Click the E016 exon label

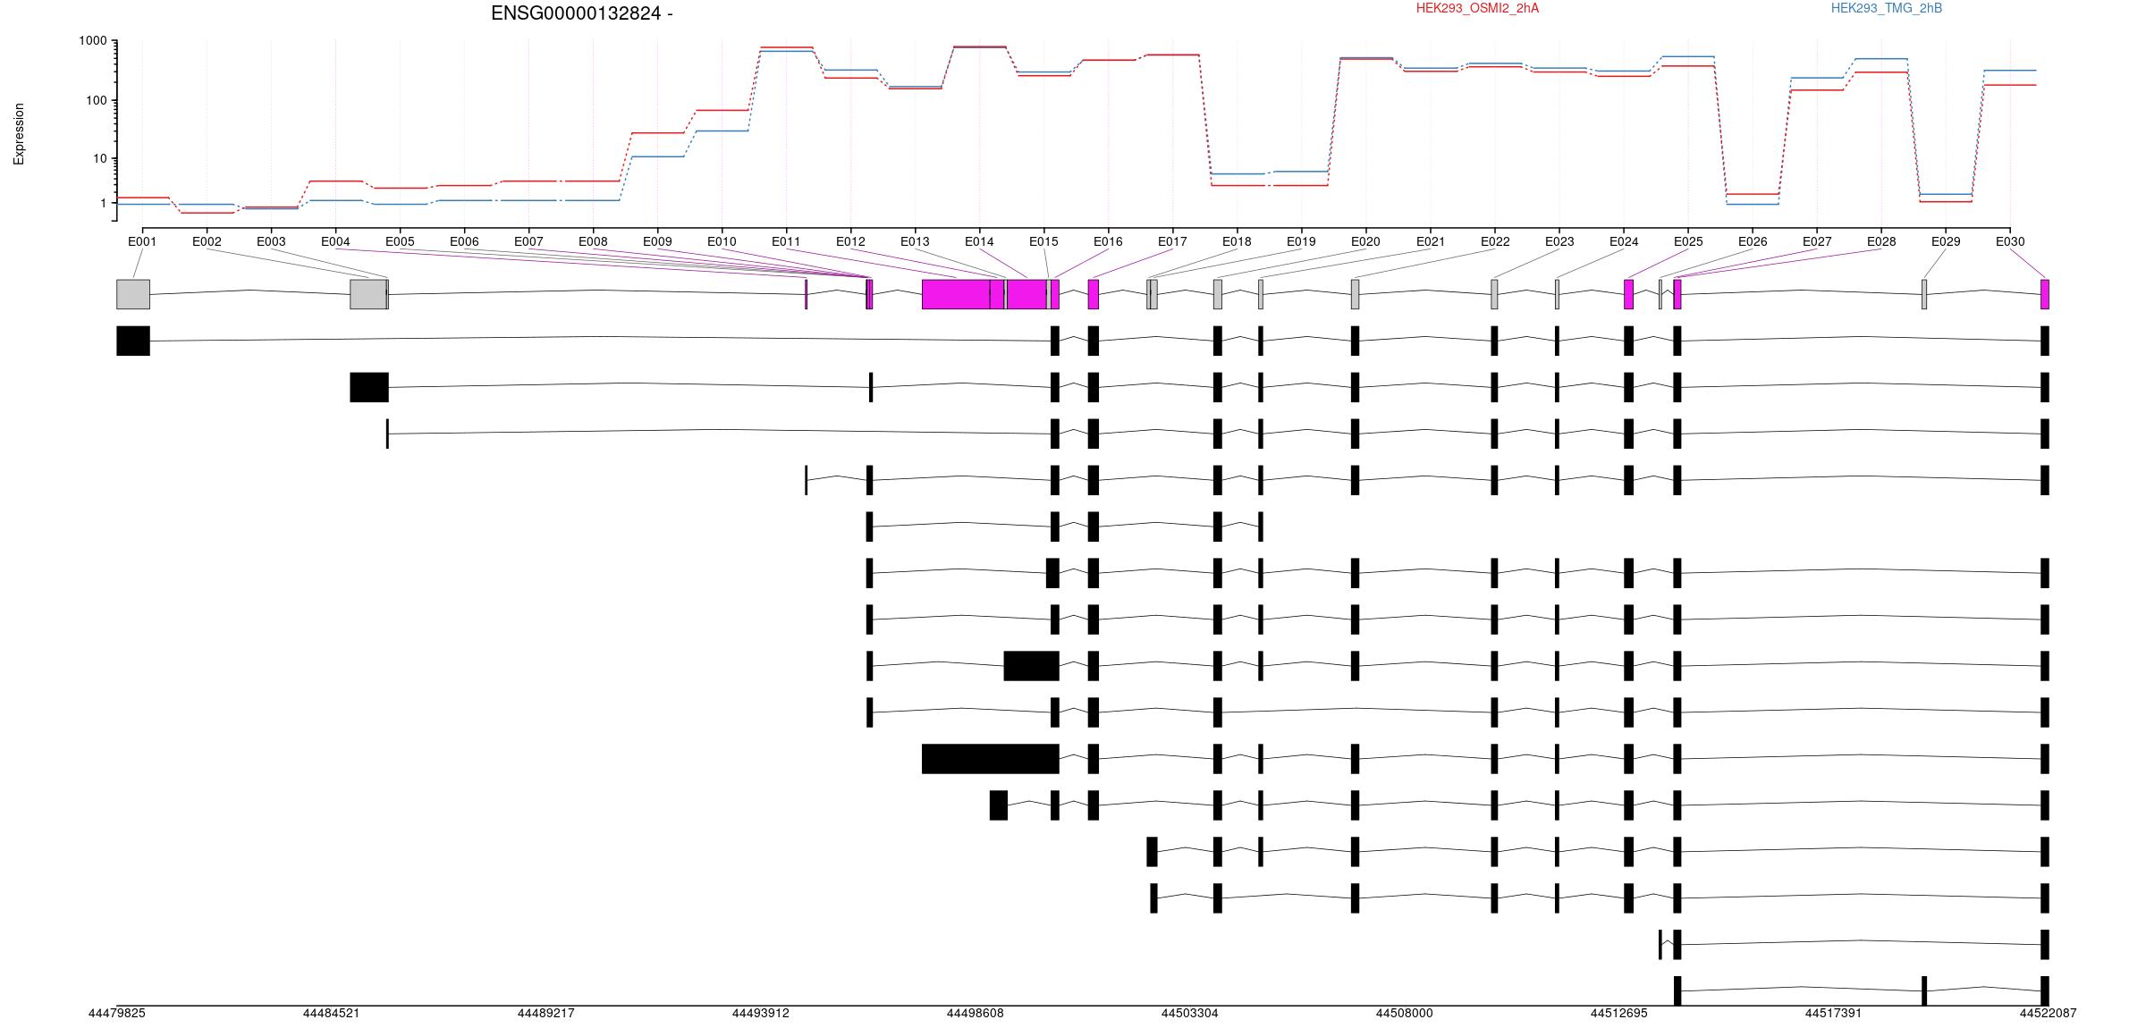(1108, 241)
